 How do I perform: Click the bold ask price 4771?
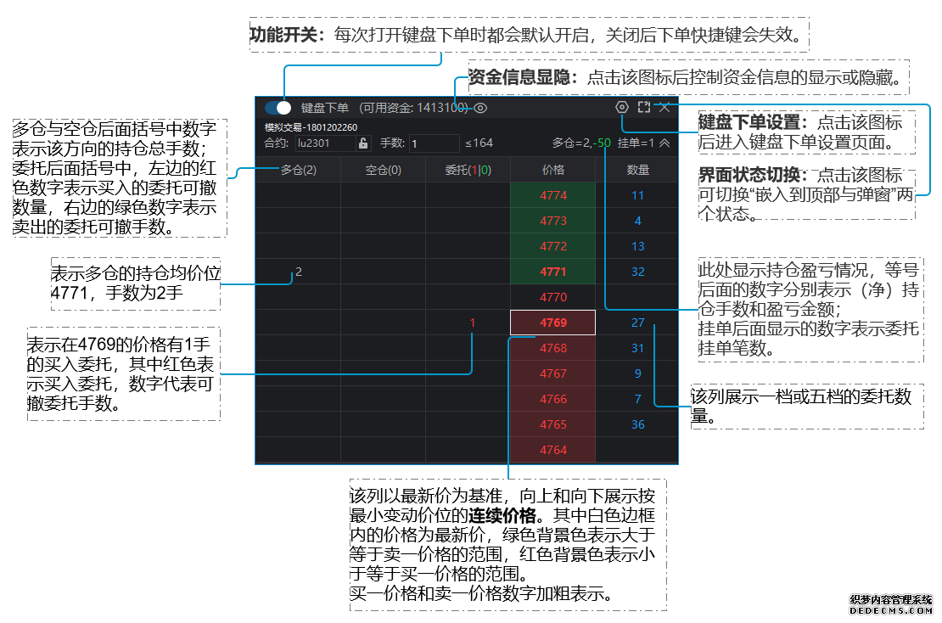pyautogui.click(x=552, y=272)
